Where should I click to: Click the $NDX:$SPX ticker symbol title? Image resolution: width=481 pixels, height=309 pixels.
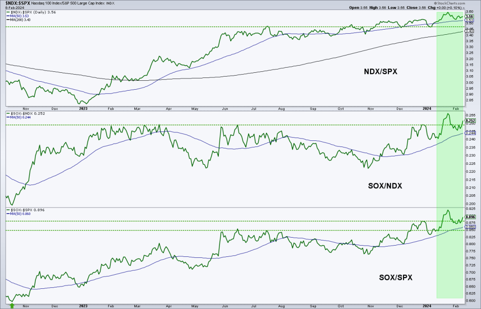click(16, 3)
